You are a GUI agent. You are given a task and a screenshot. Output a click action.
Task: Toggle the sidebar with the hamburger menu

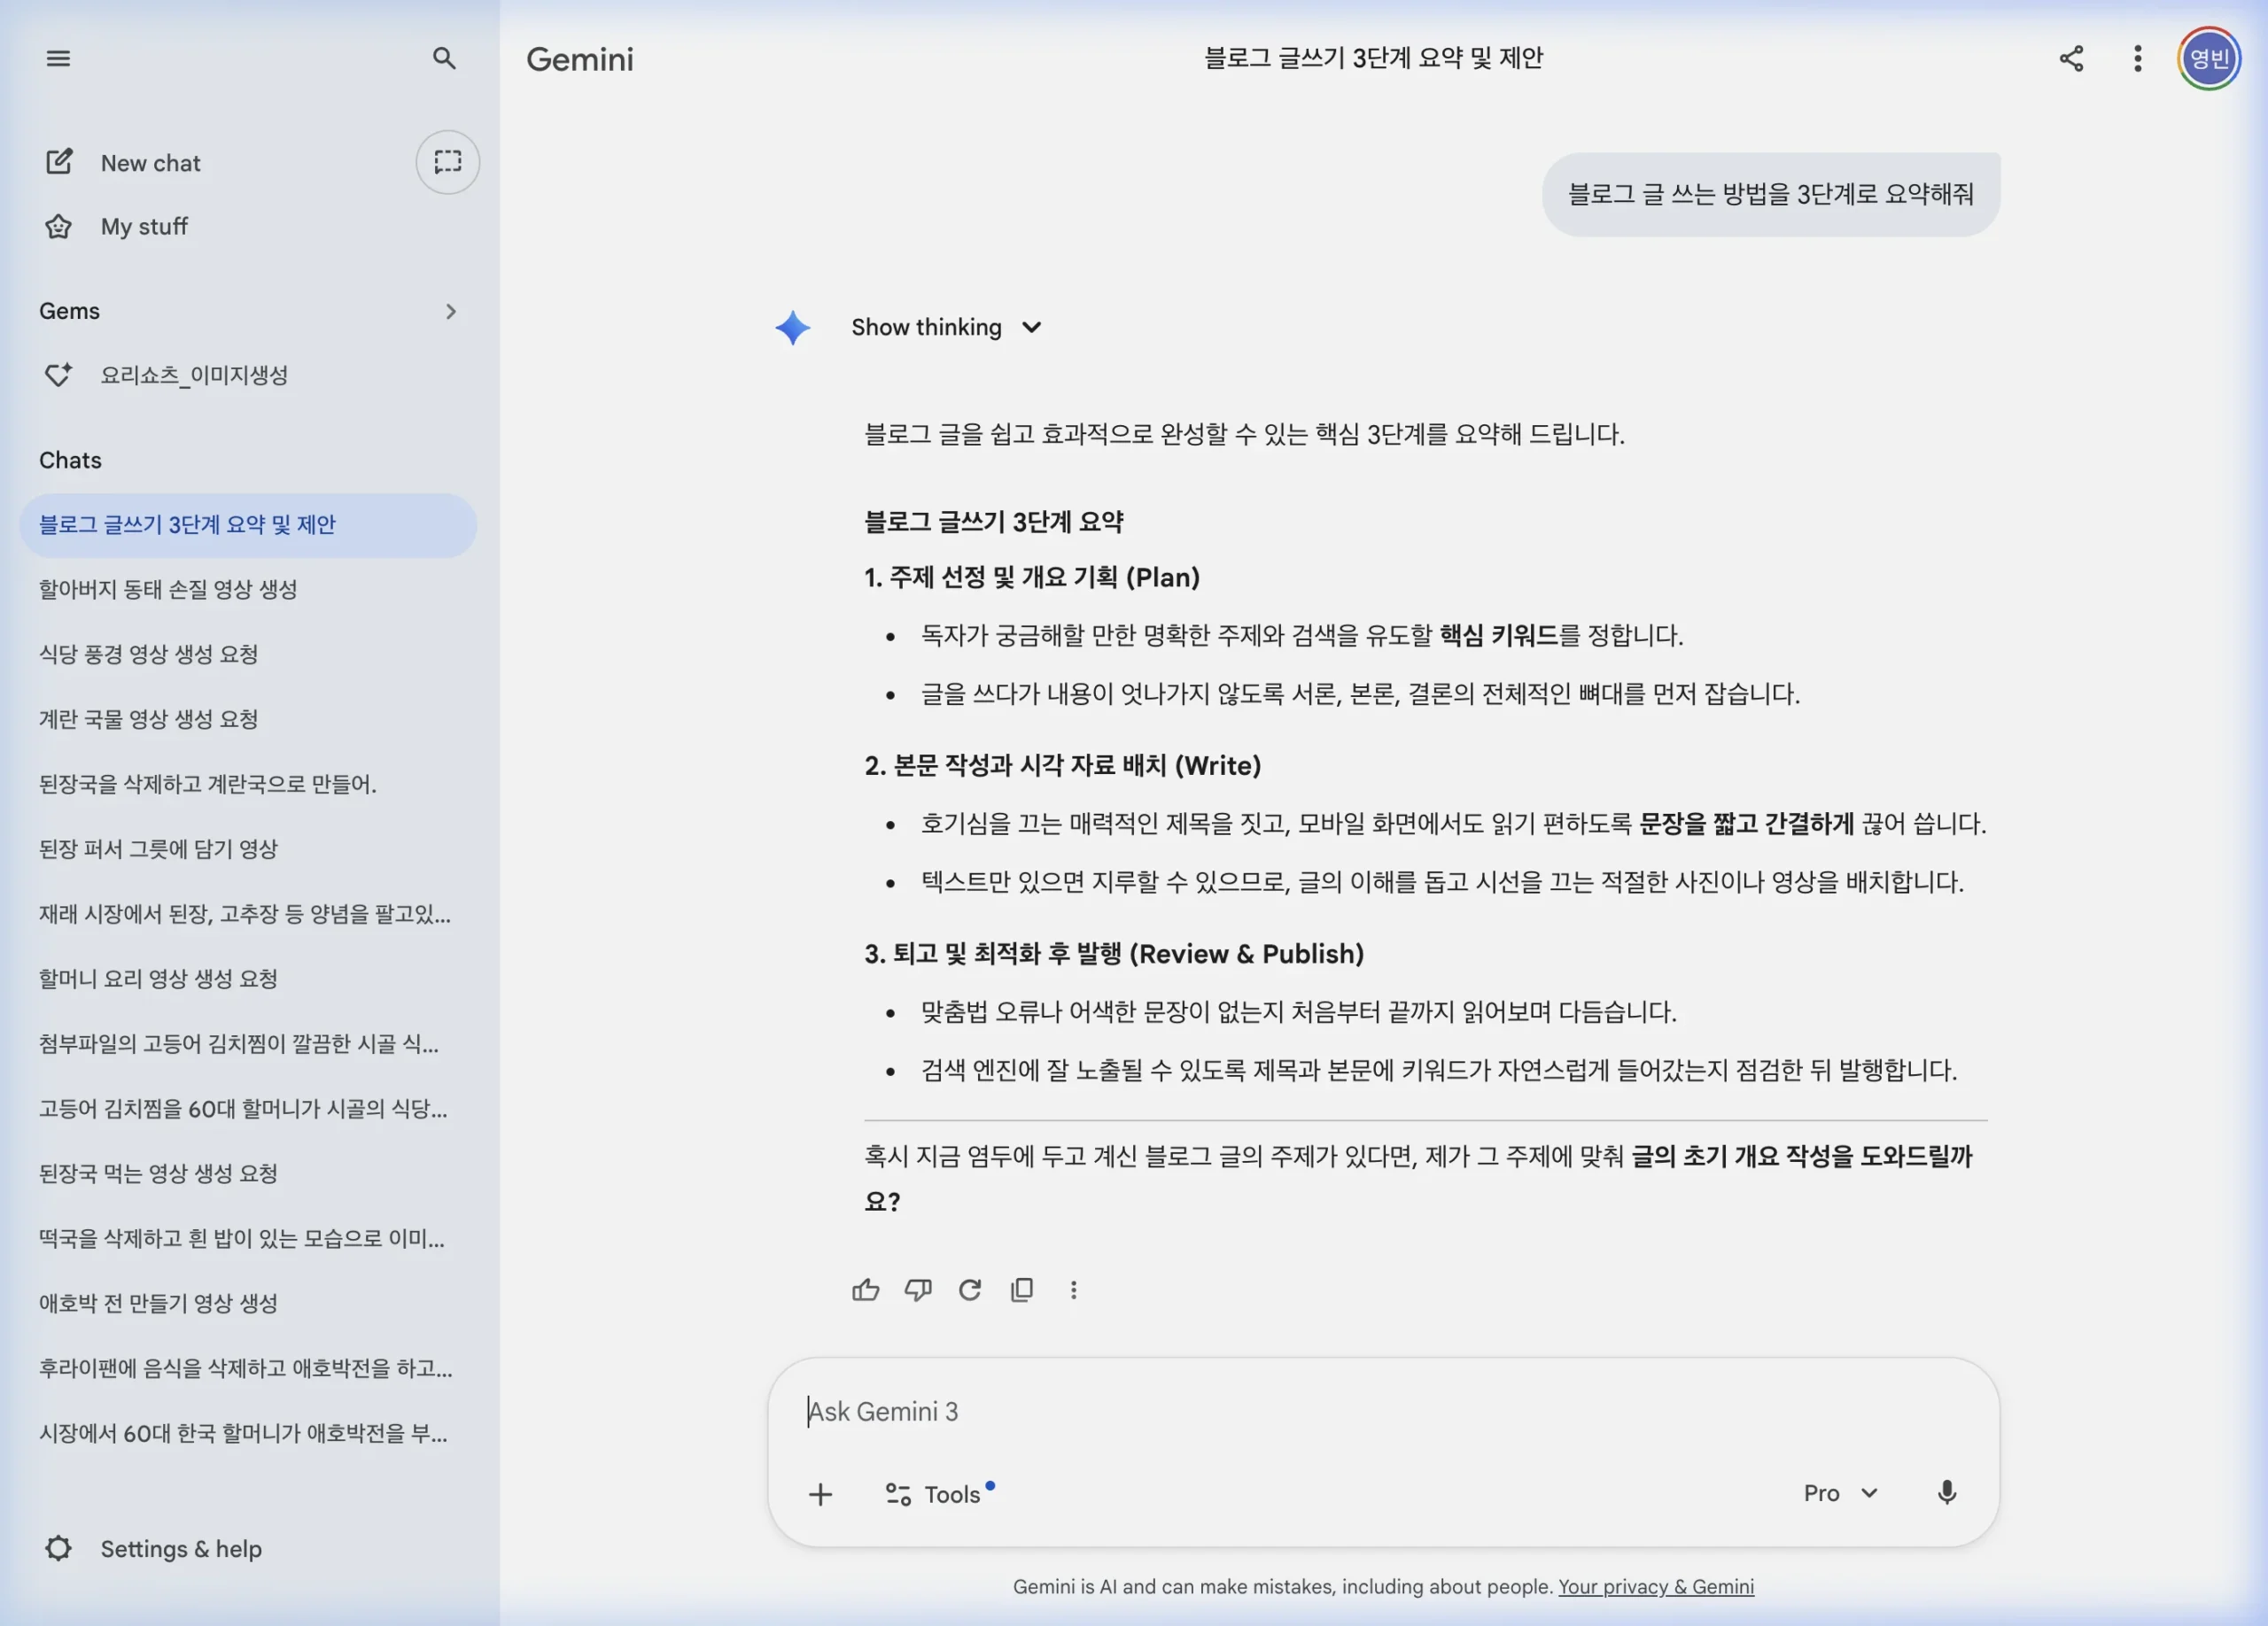58,58
